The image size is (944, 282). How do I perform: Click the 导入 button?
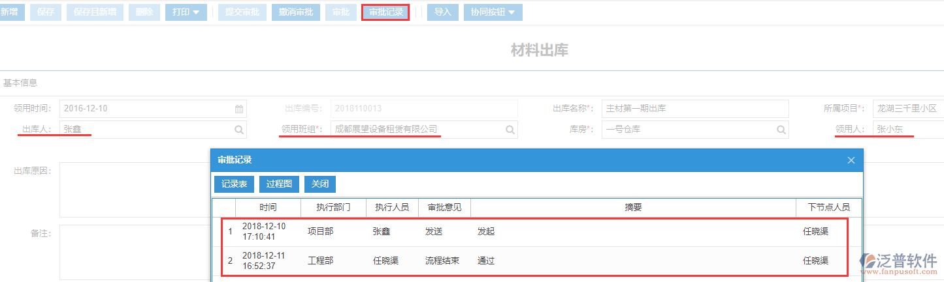(x=442, y=12)
